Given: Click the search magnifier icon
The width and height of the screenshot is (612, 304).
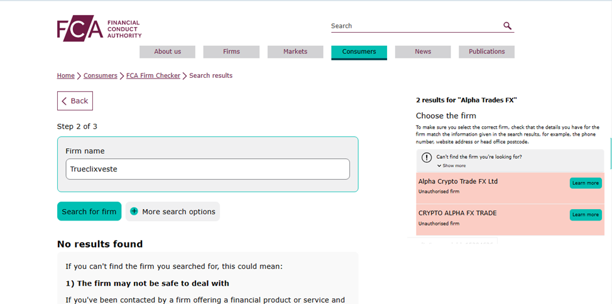Looking at the screenshot, I should pos(507,26).
